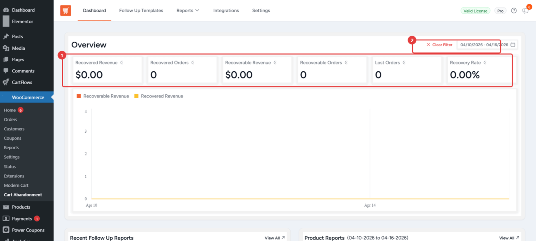The image size is (536, 241).
Task: Open the help question mark icon
Action: (x=514, y=11)
